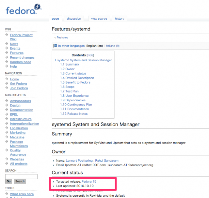Open Rahul Sundaram's user page

pyautogui.click(x=107, y=161)
